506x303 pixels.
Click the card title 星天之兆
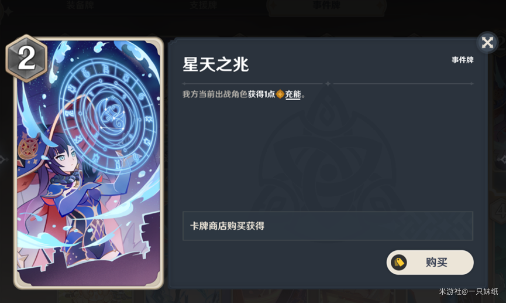(216, 64)
